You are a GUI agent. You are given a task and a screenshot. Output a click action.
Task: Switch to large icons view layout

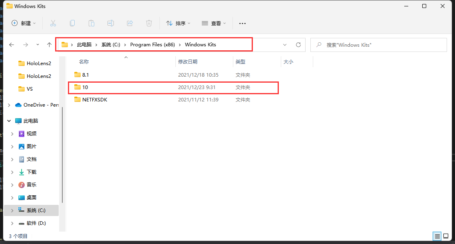point(446,236)
